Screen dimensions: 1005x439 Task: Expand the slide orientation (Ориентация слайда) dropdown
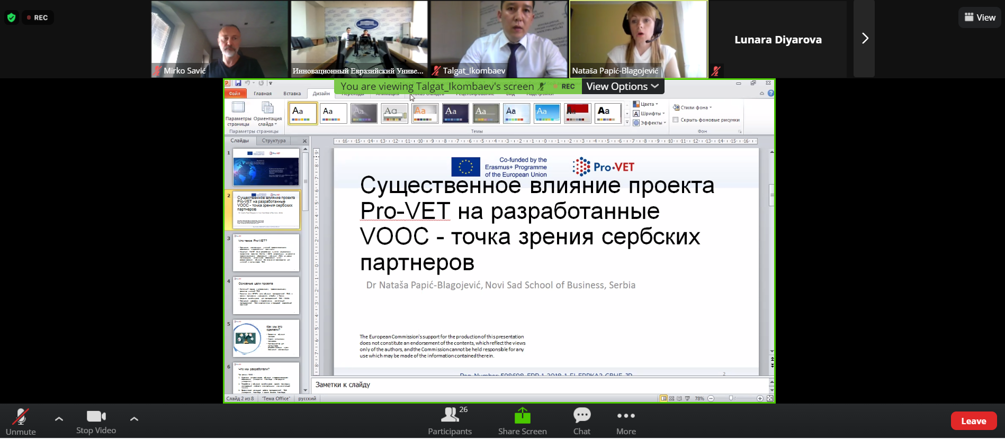pos(267,114)
